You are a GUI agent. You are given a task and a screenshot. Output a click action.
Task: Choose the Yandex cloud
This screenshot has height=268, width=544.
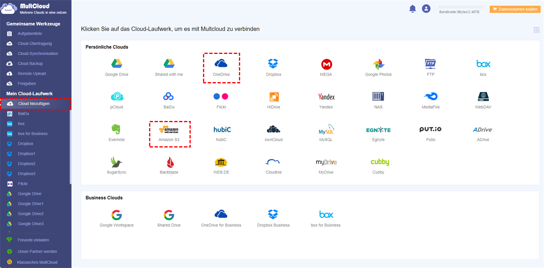pyautogui.click(x=326, y=96)
